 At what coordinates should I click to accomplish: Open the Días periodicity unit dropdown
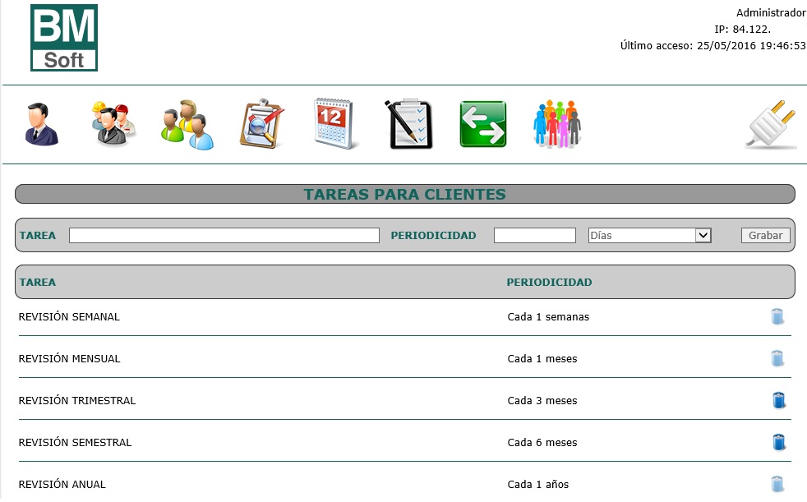649,236
